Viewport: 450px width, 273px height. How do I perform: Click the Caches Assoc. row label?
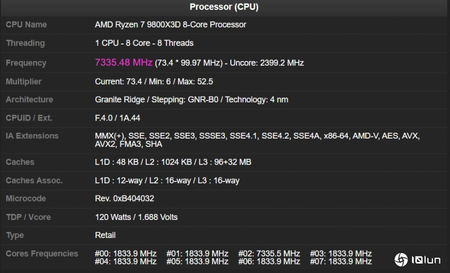click(x=34, y=180)
